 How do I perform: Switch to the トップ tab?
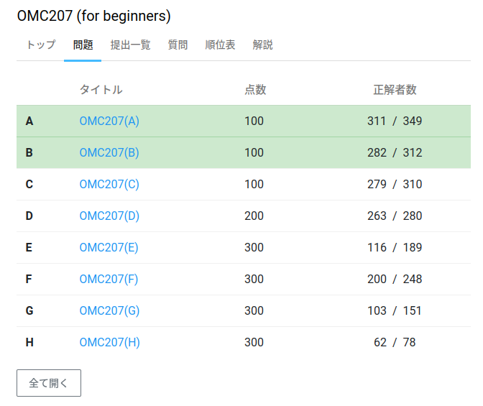[41, 45]
